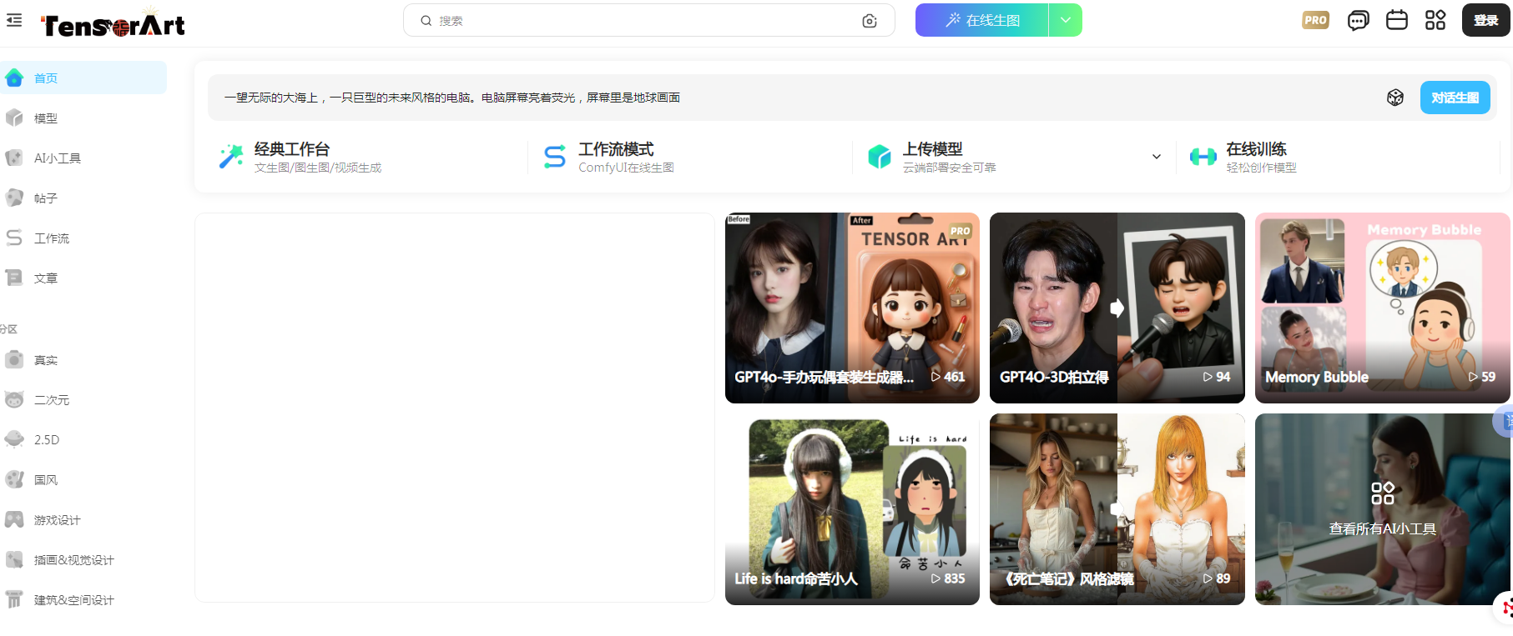
Task: Expand the 上传模型 chevron
Action: [x=1156, y=157]
